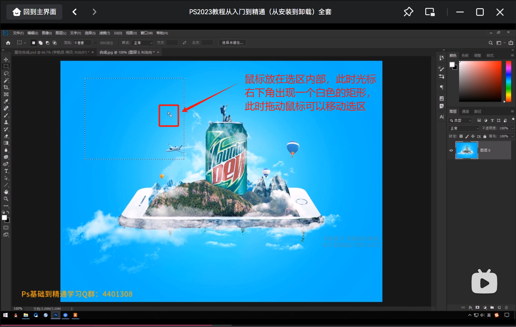Go to previous video with back arrow
This screenshot has width=516, height=327.
tap(75, 12)
